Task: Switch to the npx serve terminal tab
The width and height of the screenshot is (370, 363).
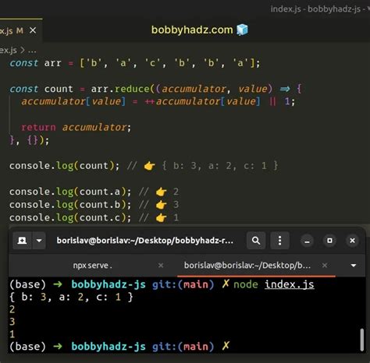Action: click(92, 266)
